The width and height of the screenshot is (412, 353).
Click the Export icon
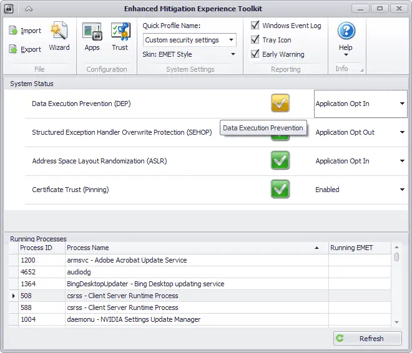tap(14, 49)
